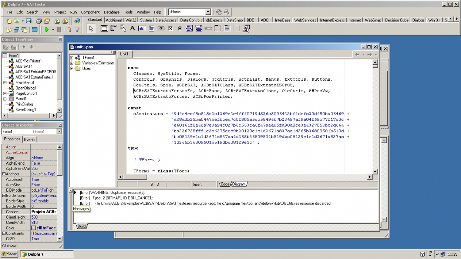Pick the CheckBox component from palette
Viewport: 461px width, 259px height.
(x=170, y=28)
